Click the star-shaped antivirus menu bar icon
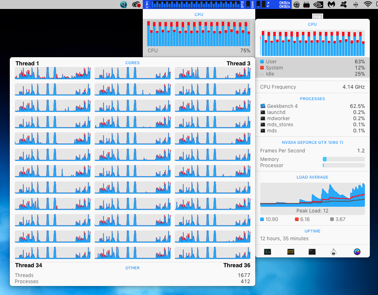This screenshot has width=378, height=295. coord(344,4)
